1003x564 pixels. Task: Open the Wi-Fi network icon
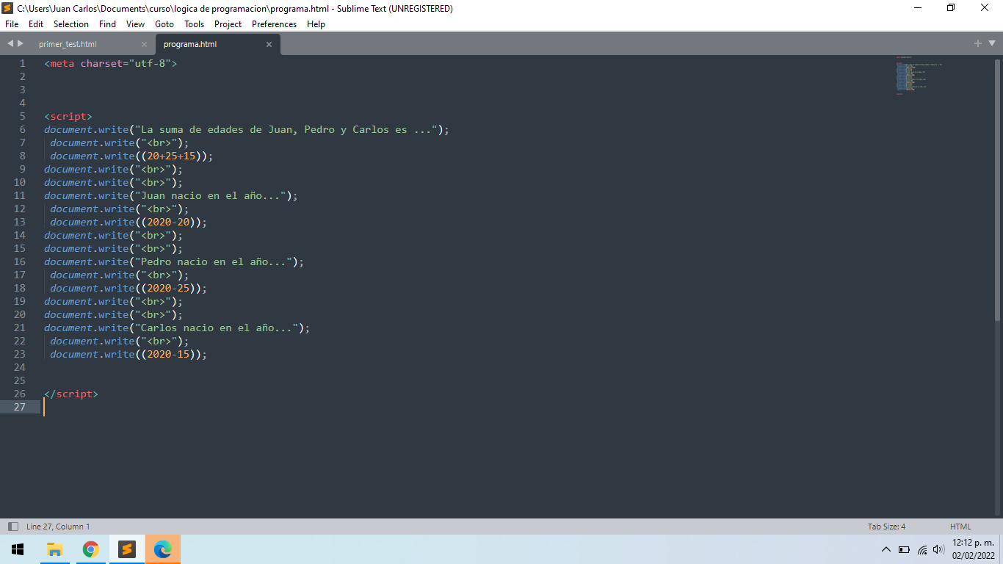(x=922, y=549)
